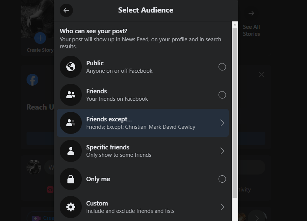
Task: Choose the Friends except entry in the list
Action: [x=144, y=123]
